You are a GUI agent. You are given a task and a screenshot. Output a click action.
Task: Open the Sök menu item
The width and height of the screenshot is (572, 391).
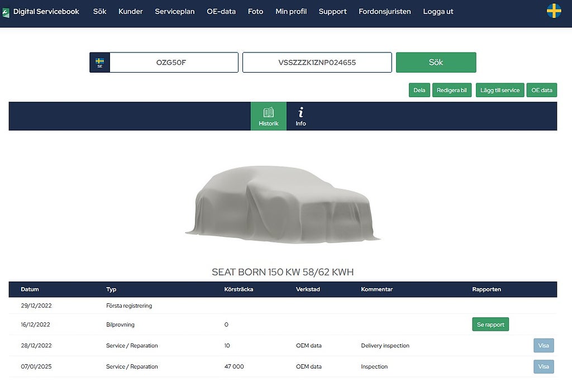[x=99, y=11]
